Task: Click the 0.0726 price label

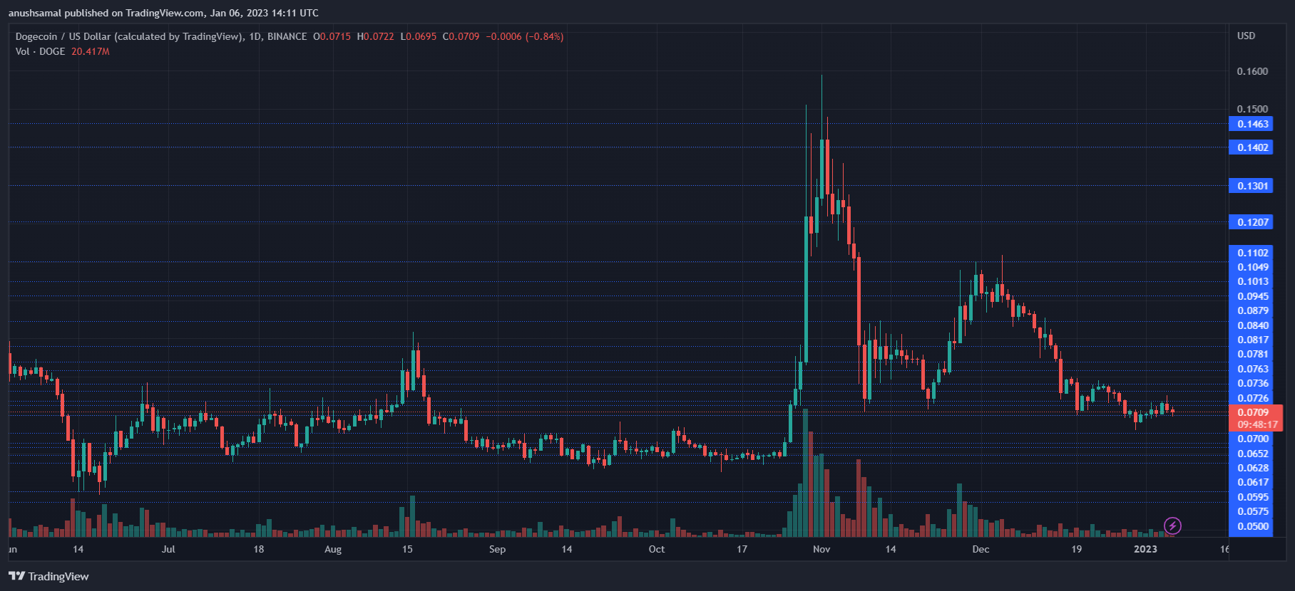Action: (x=1251, y=398)
